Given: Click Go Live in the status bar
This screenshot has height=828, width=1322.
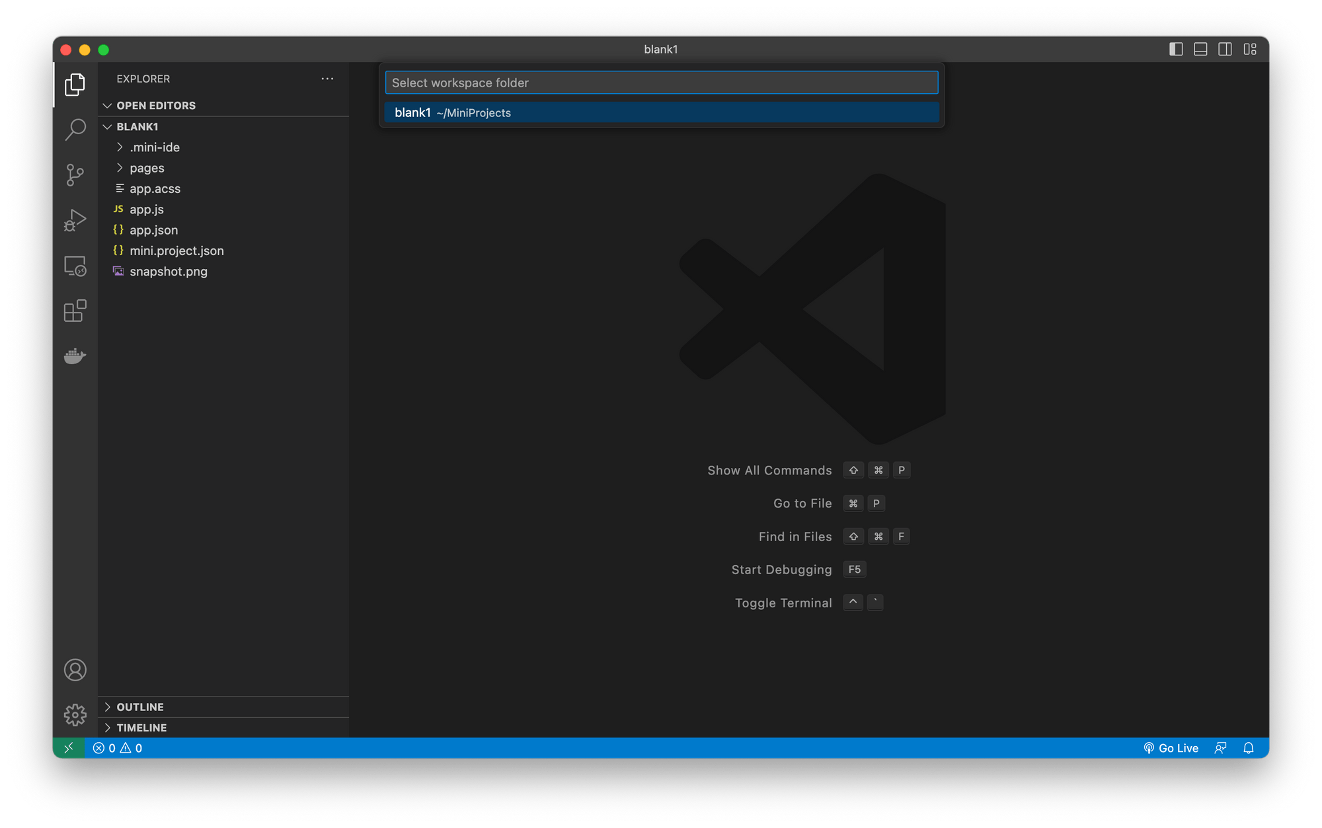Looking at the screenshot, I should tap(1171, 748).
